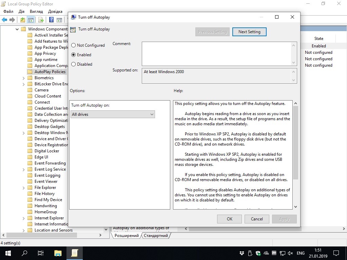Viewport: 347px width, 260px height.
Task: Switch to the Розширений tab
Action: pyautogui.click(x=127, y=236)
